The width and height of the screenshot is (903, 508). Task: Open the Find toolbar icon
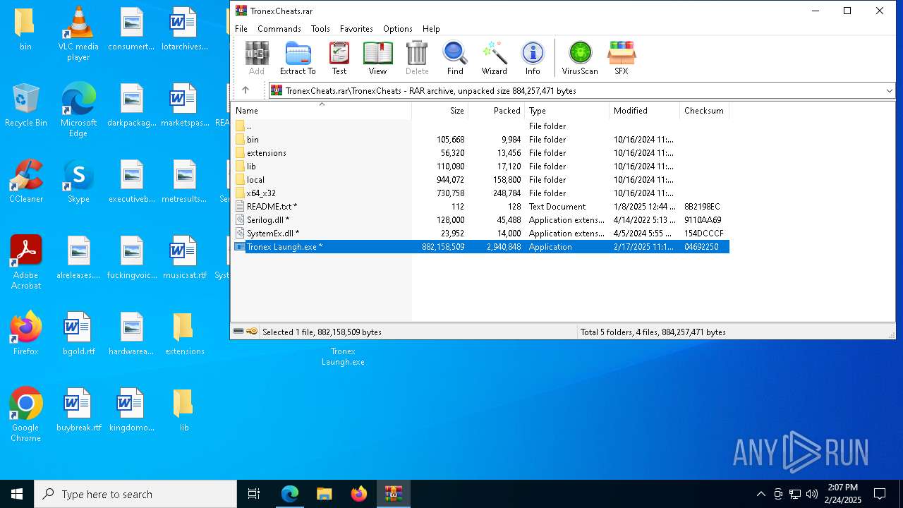coord(455,58)
